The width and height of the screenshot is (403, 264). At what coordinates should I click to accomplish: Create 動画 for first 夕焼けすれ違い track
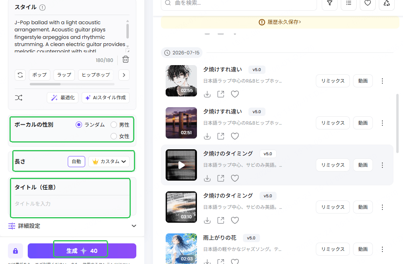pyautogui.click(x=363, y=81)
